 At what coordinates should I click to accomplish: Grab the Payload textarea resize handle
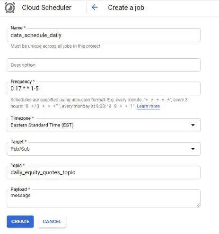[198, 205]
